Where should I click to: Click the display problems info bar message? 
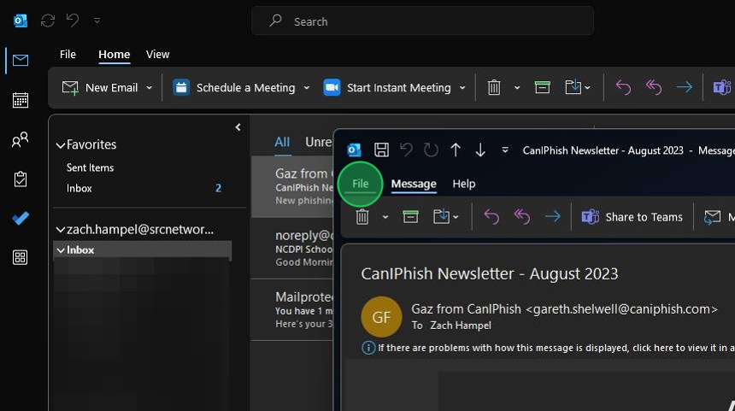(x=548, y=348)
